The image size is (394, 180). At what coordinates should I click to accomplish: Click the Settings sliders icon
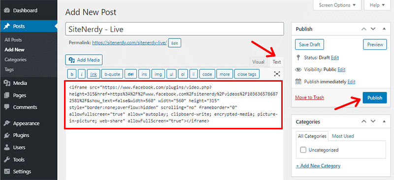[x=7, y=172]
